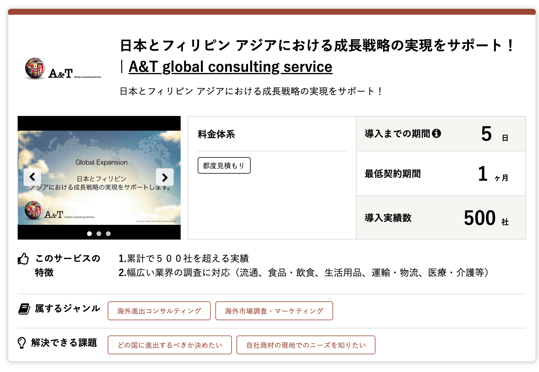Viewport: 539px width, 372px height.
Task: Click the A&T logo inside the slide image
Action: tap(60, 210)
